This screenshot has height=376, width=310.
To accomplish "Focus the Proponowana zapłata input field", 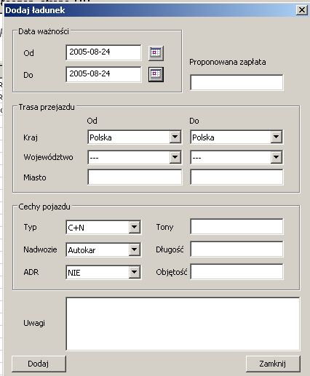I will 237,82.
